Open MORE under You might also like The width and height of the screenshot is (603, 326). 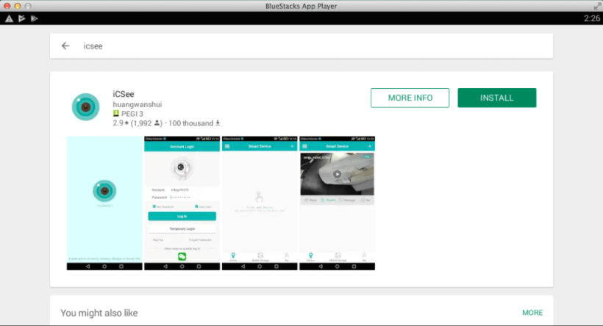[x=532, y=313]
